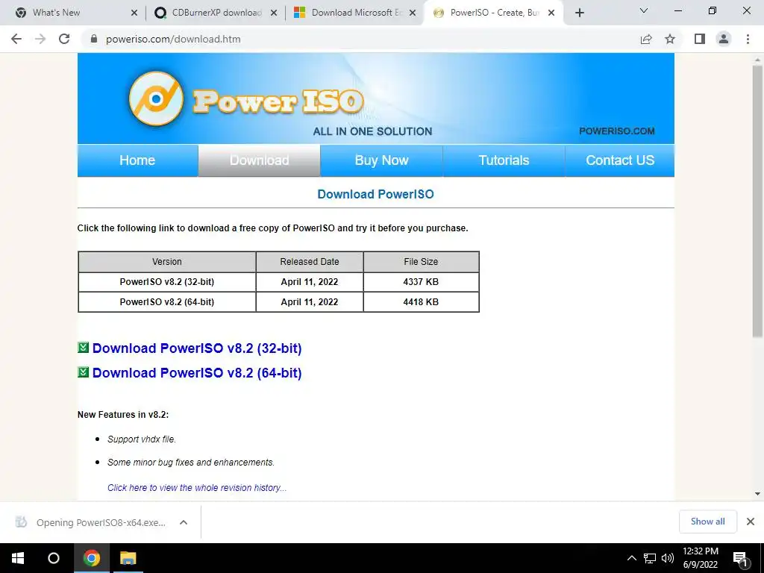Click the Download PowerISO v8.2 (64-bit) link
The image size is (764, 573).
pyautogui.click(x=197, y=373)
